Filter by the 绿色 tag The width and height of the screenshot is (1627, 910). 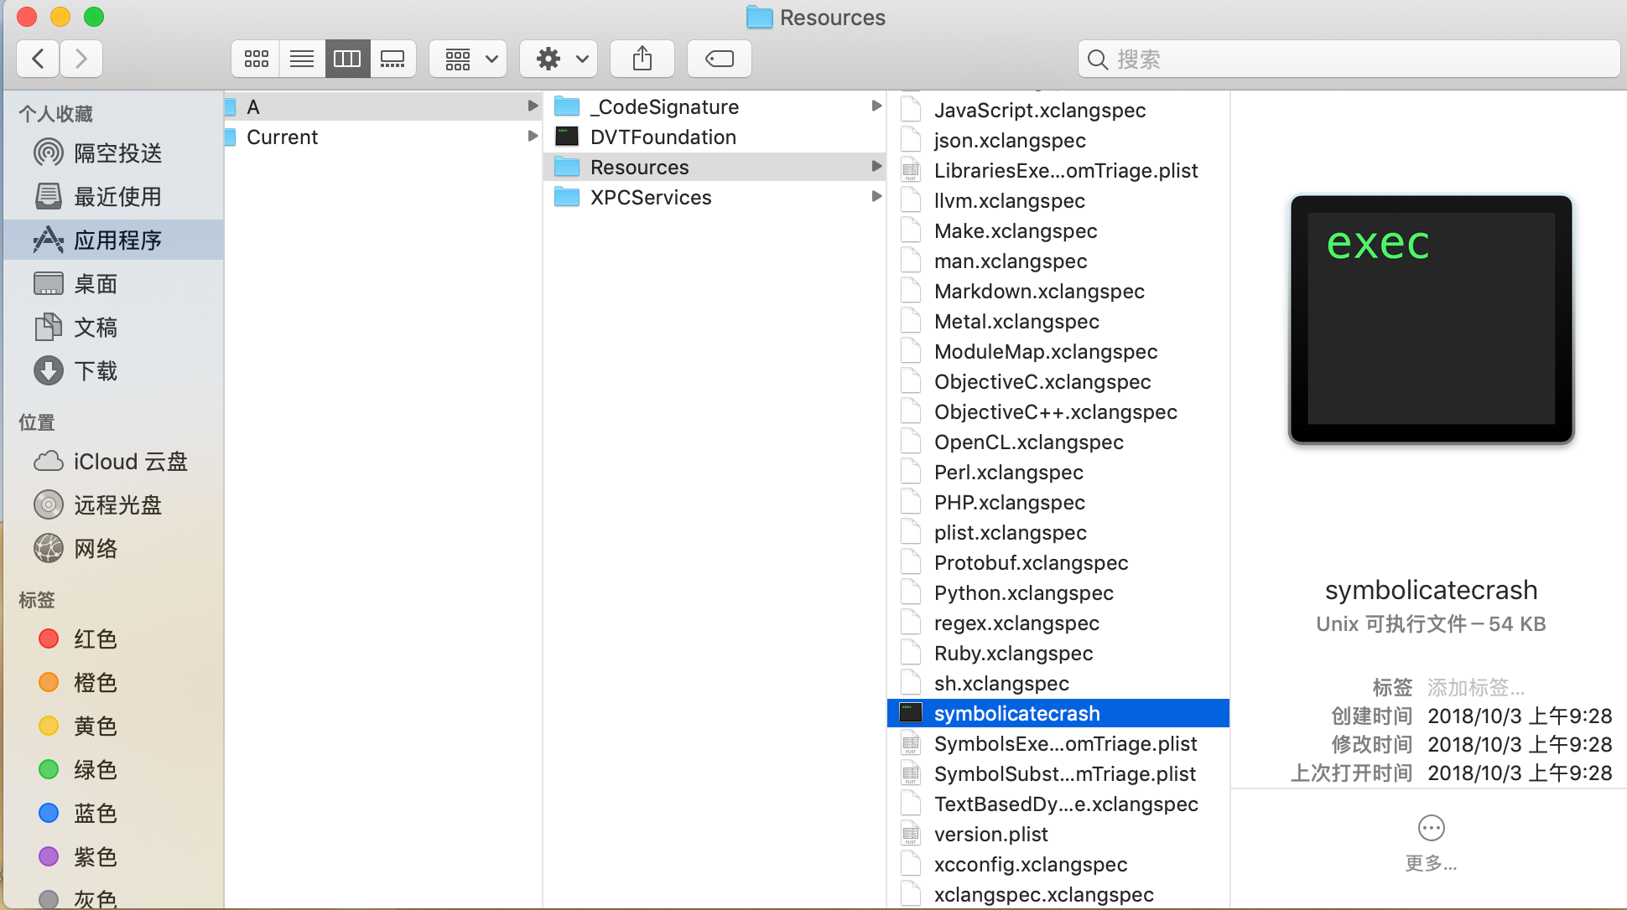pos(113,769)
